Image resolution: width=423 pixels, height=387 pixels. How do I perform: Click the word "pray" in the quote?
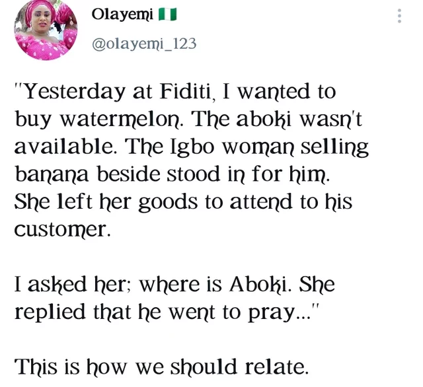(x=272, y=314)
